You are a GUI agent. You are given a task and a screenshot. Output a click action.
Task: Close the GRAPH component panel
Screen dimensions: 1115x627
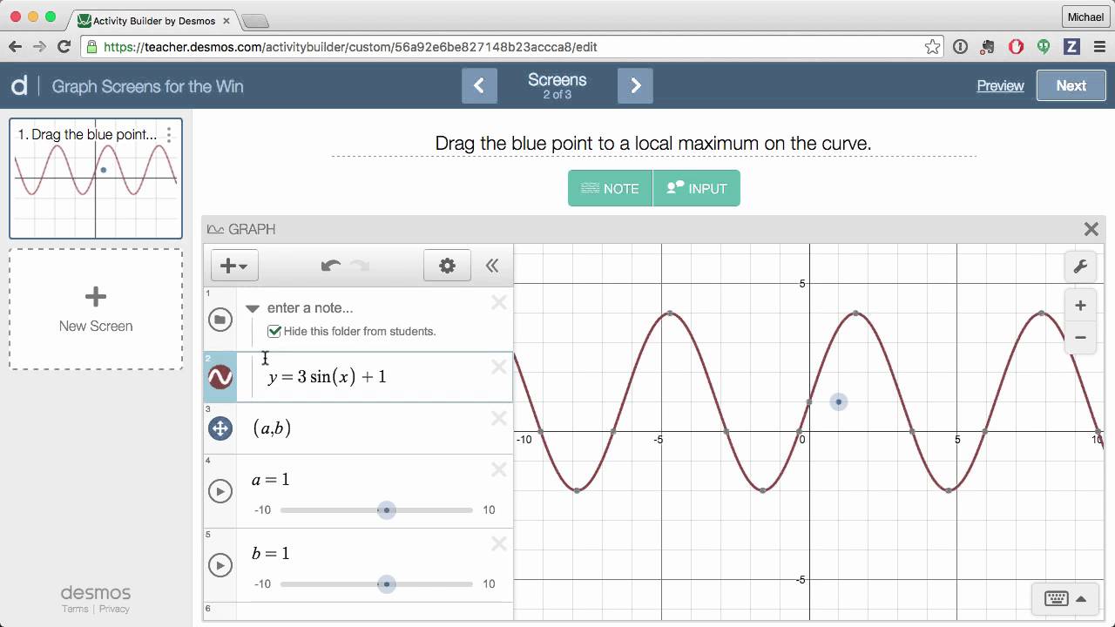click(1091, 229)
